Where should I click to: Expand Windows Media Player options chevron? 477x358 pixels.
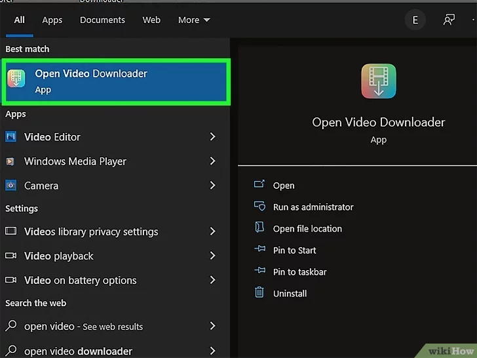213,161
